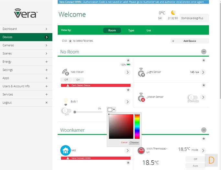Open Cameras in the sidebar menu
The image size is (221, 170).
click(x=26, y=45)
